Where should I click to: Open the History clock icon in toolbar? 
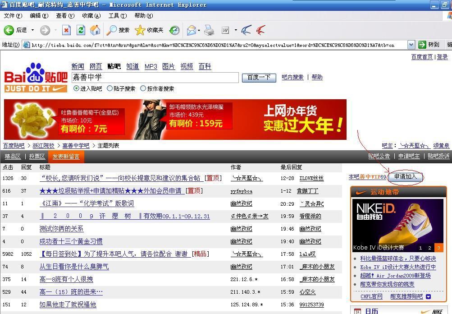point(174,30)
